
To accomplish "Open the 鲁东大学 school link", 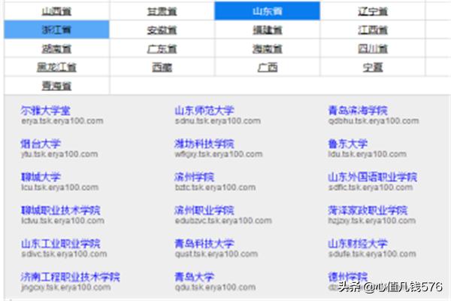I will pos(348,144).
